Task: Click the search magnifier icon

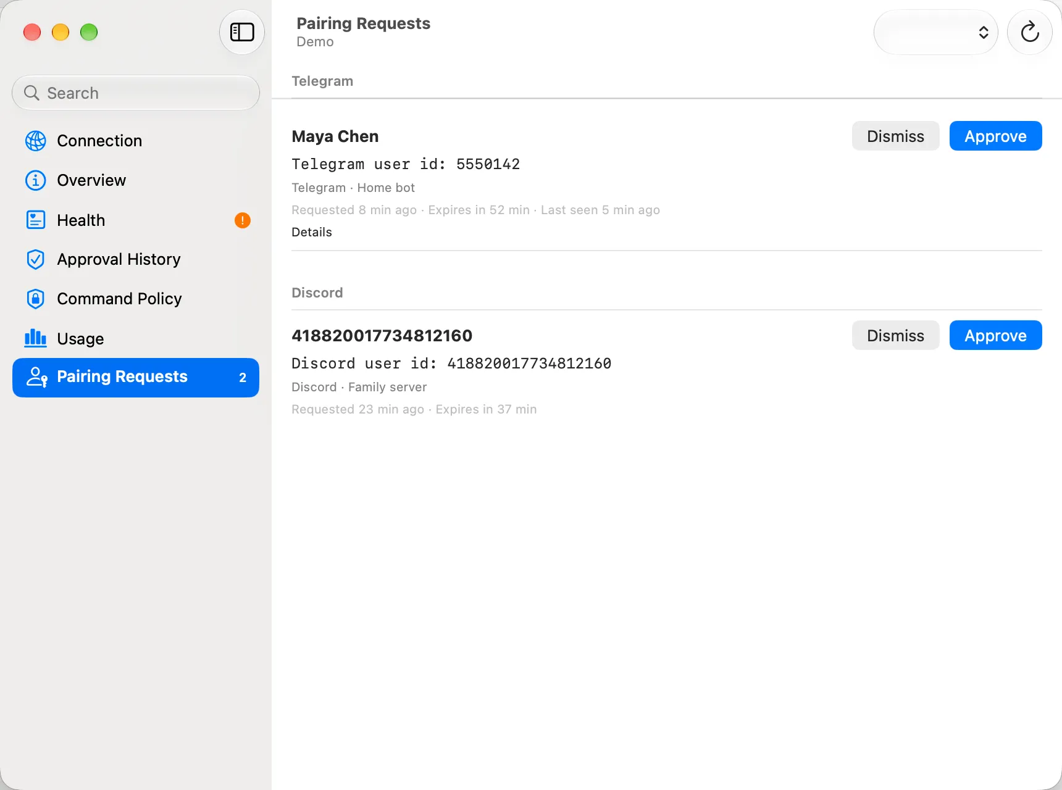Action: (31, 93)
